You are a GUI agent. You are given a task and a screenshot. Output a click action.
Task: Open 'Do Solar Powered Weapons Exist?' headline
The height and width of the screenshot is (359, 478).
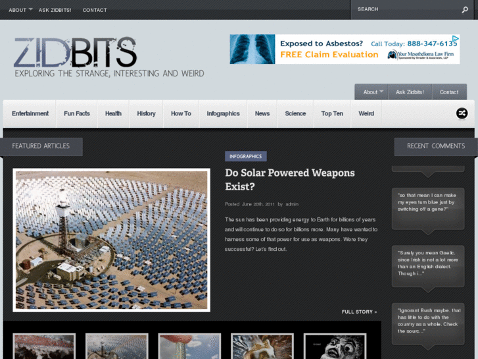[289, 180]
